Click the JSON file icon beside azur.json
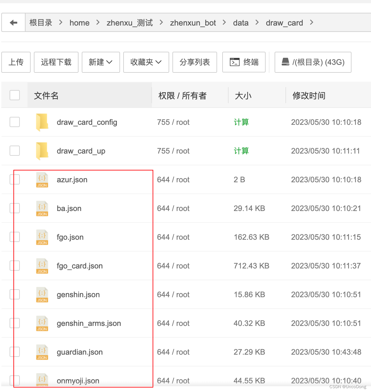Viewport: 371px width, 392px height. pos(42,179)
